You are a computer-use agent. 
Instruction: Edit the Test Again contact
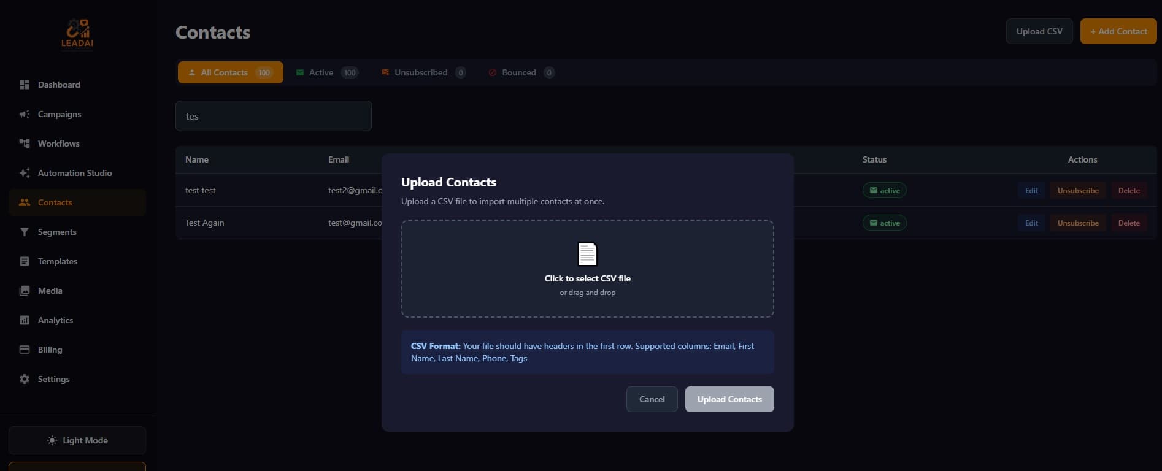[1031, 223]
